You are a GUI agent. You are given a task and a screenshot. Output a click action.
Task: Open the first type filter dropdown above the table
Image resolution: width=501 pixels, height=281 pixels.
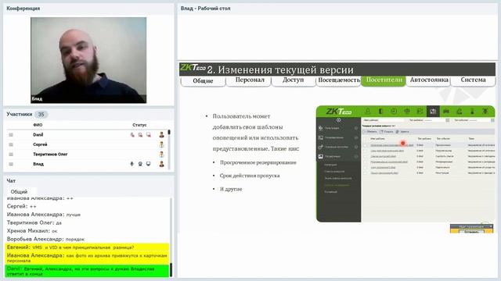[448, 120]
